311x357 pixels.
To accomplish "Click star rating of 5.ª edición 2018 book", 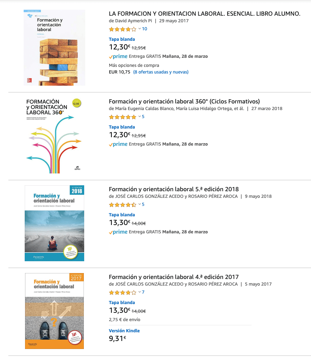I will [122, 205].
